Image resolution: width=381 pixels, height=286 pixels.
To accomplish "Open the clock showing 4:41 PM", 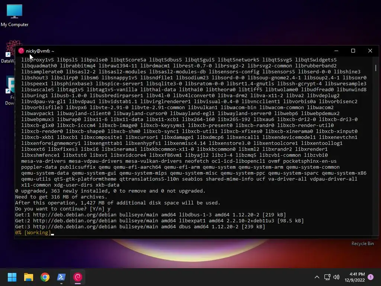I will [x=355, y=277].
